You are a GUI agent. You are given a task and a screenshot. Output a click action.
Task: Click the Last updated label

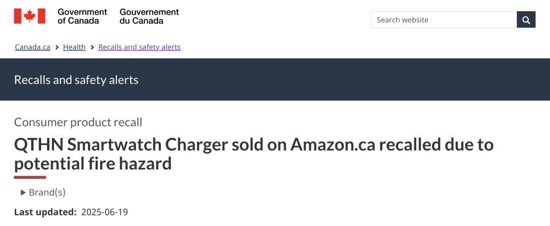coord(45,212)
